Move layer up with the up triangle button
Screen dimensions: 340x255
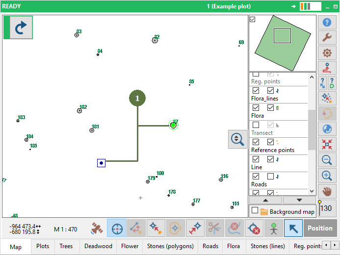coord(265,200)
